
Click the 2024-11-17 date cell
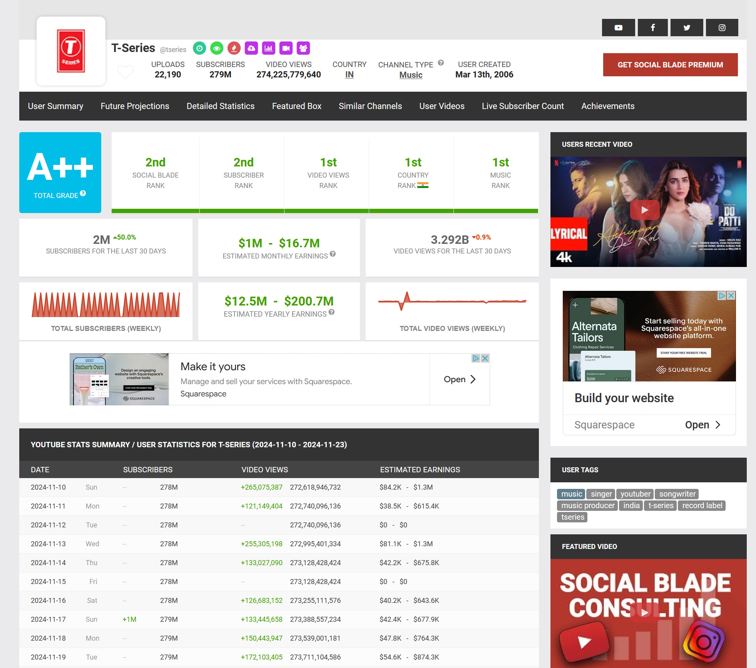point(48,619)
